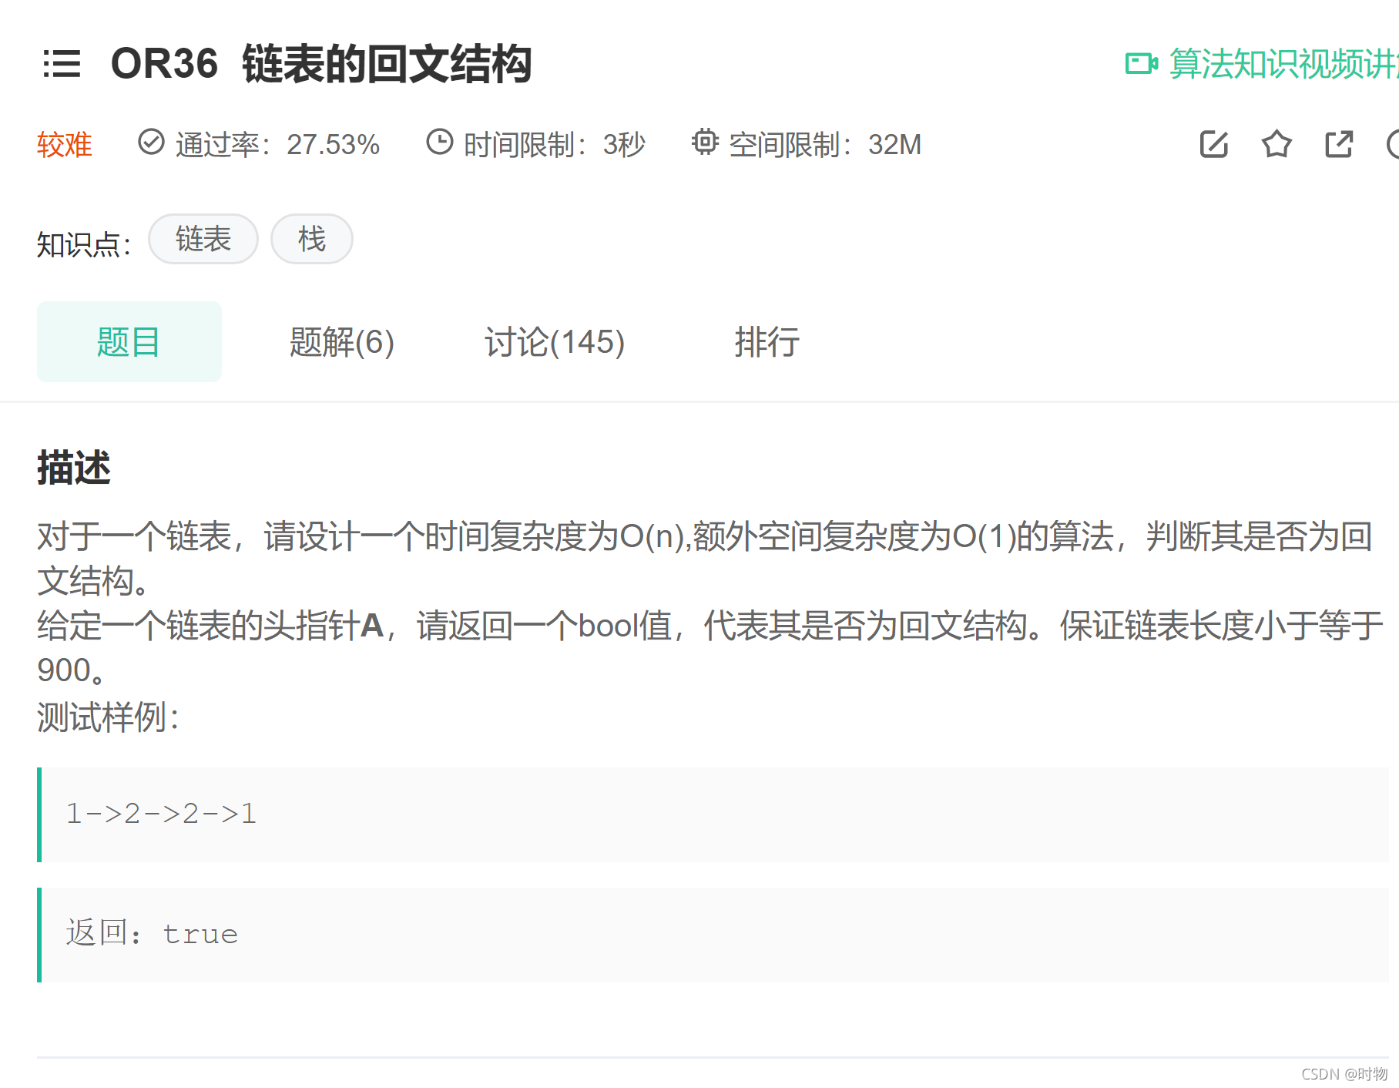Select the 排行 tab

(767, 341)
